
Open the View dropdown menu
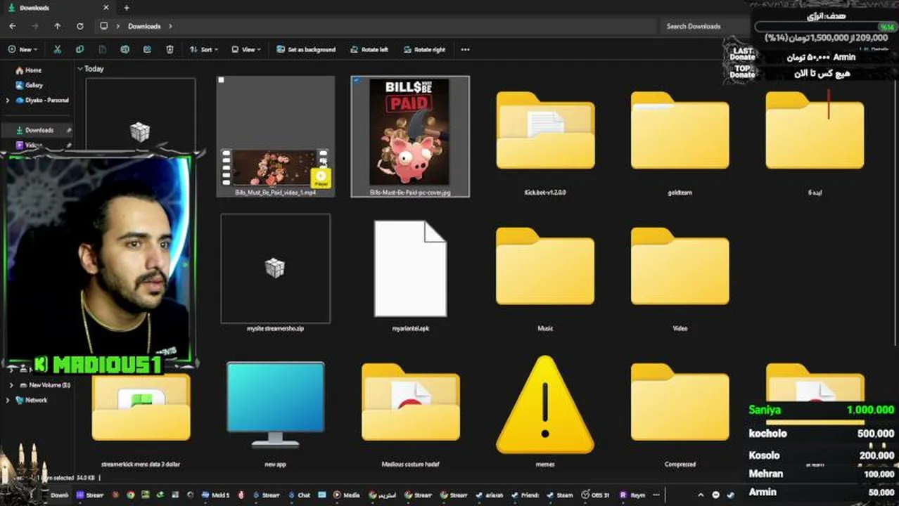(246, 50)
